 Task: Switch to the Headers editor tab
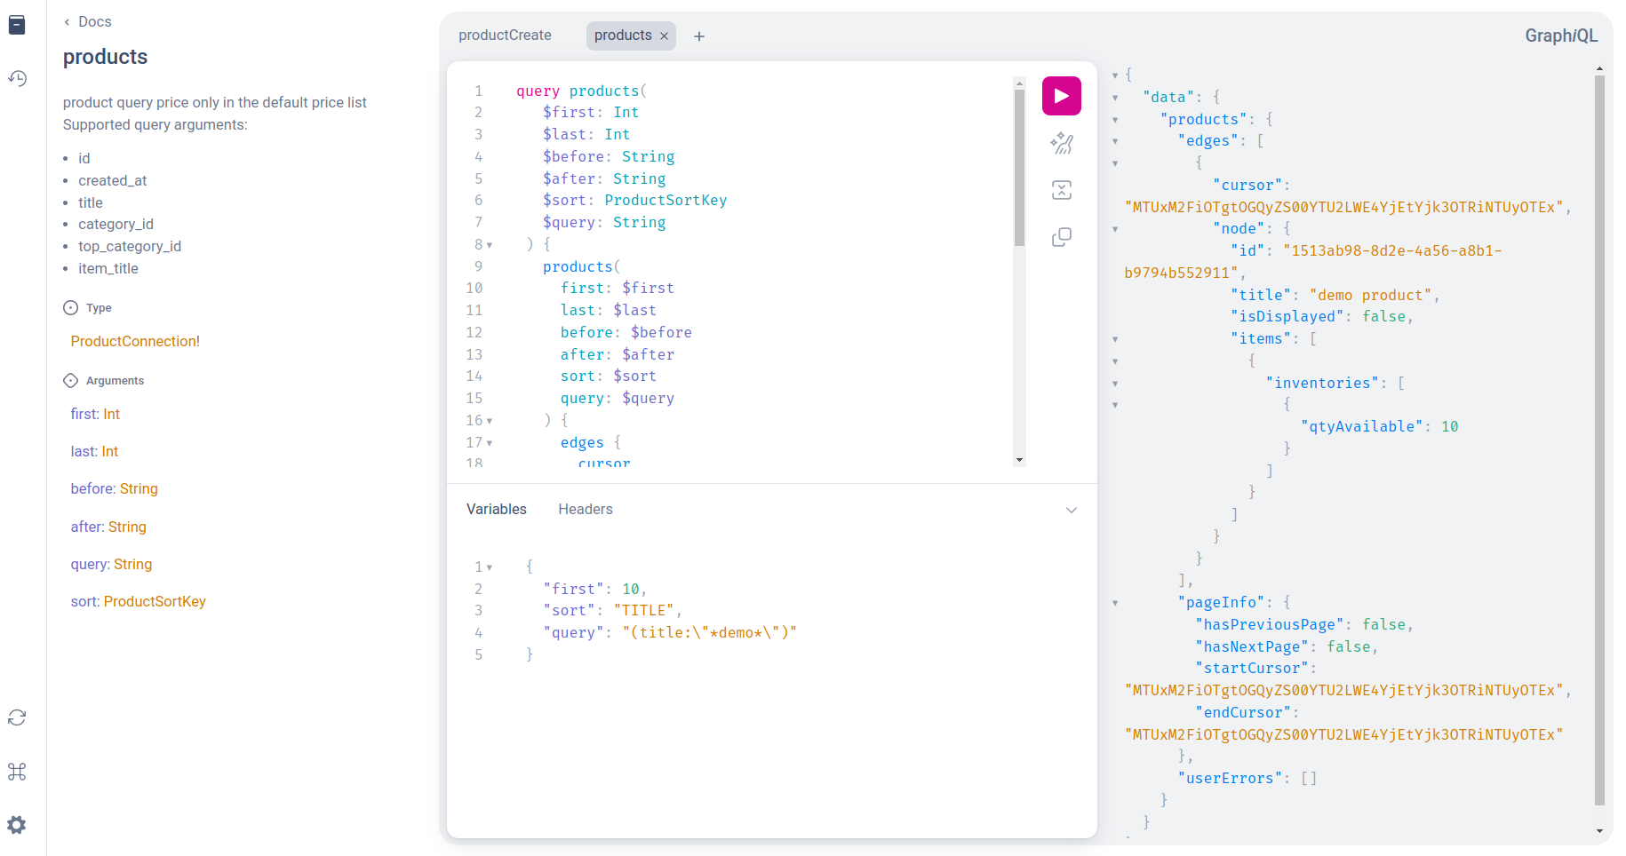pyautogui.click(x=585, y=509)
